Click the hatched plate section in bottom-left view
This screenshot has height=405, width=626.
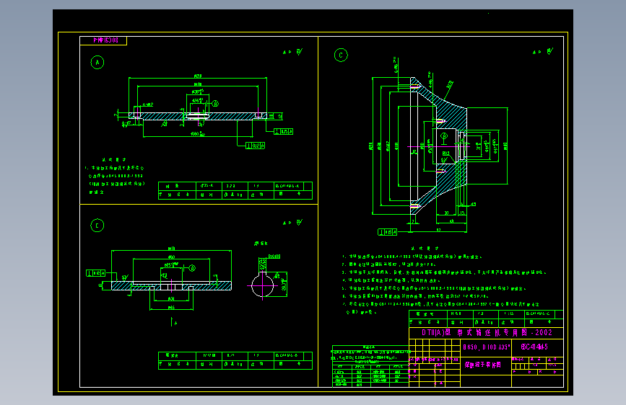[171, 285]
